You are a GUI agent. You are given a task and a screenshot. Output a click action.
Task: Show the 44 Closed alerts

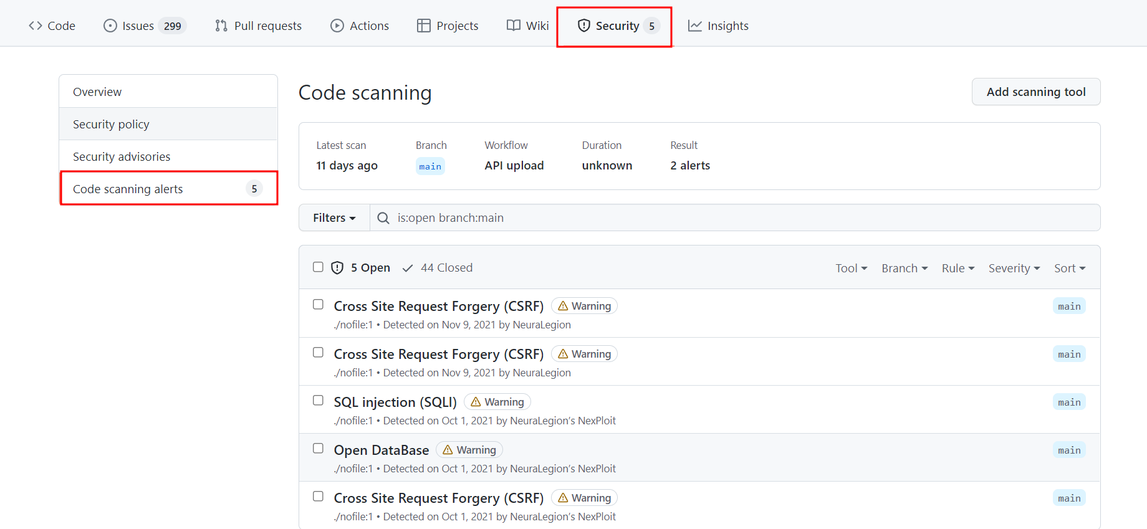tap(438, 268)
